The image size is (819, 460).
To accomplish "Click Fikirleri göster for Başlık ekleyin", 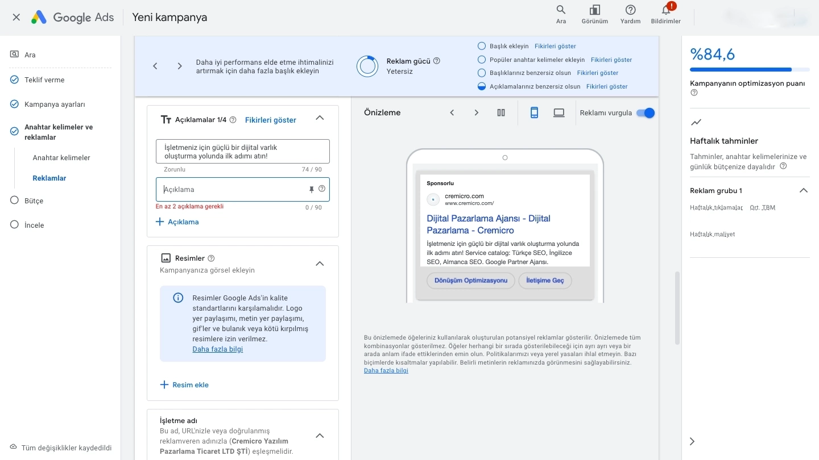I will click(556, 46).
